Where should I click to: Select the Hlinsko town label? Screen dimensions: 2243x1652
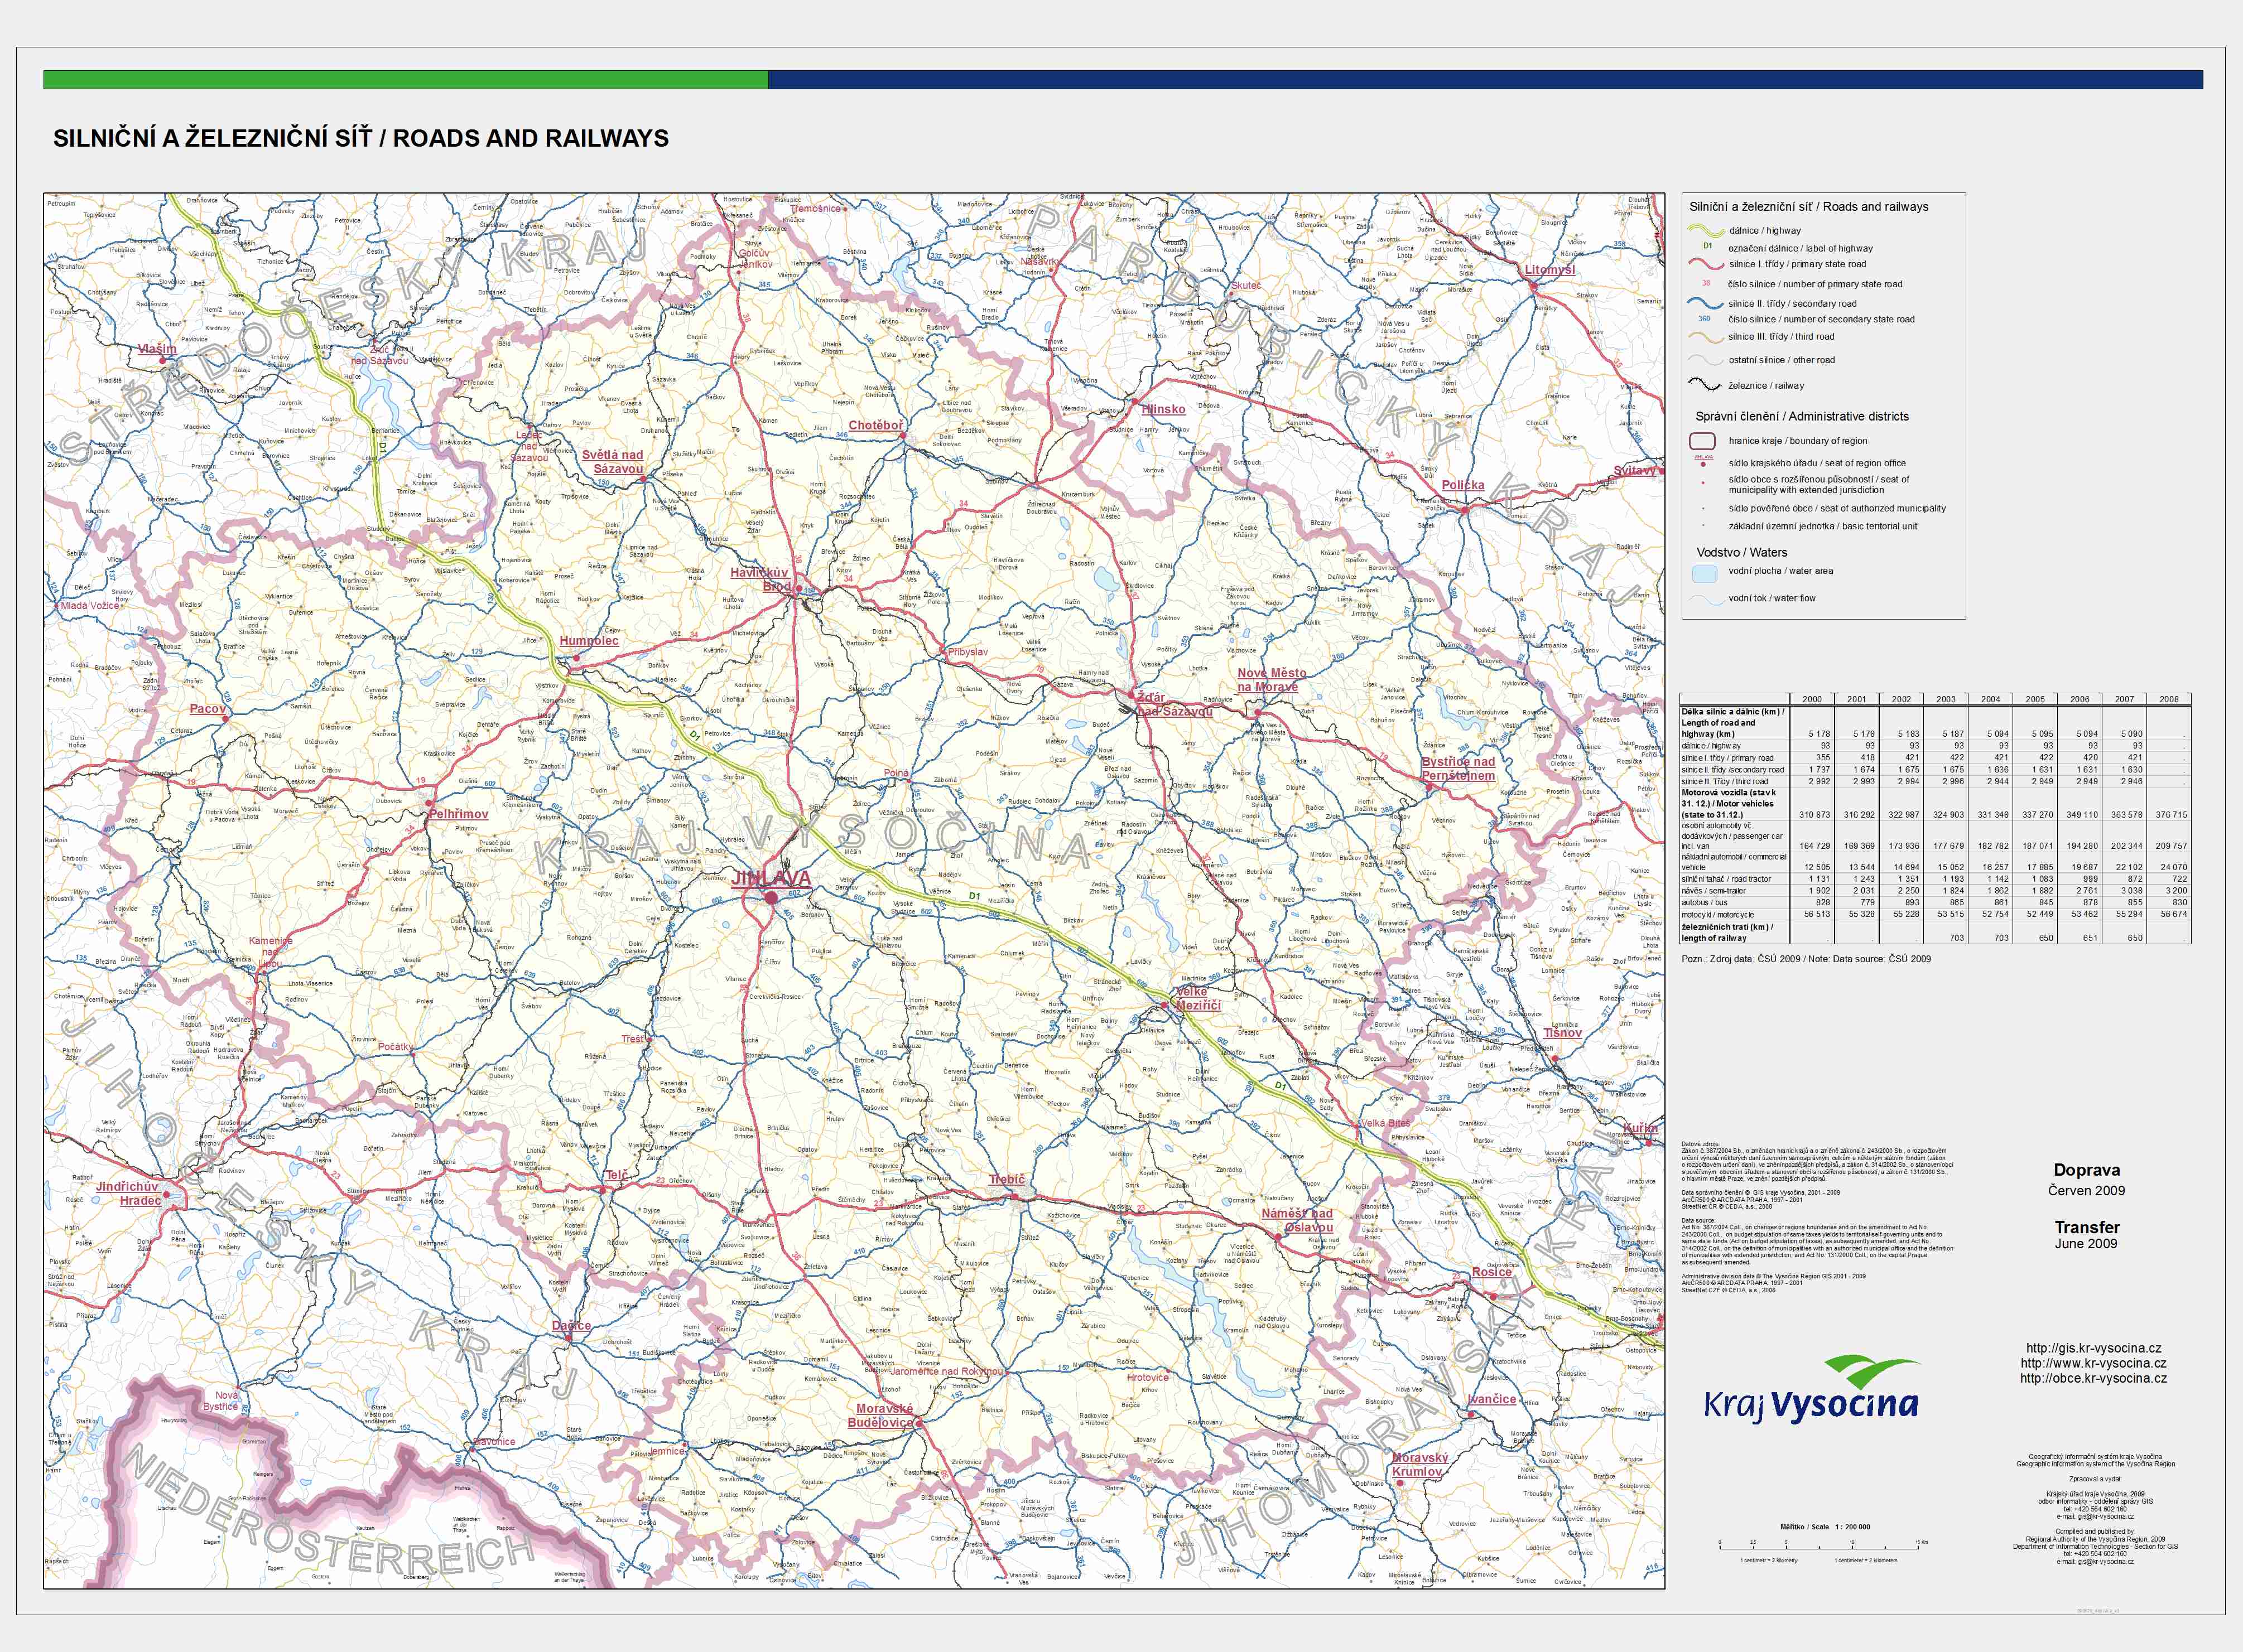pos(1163,409)
